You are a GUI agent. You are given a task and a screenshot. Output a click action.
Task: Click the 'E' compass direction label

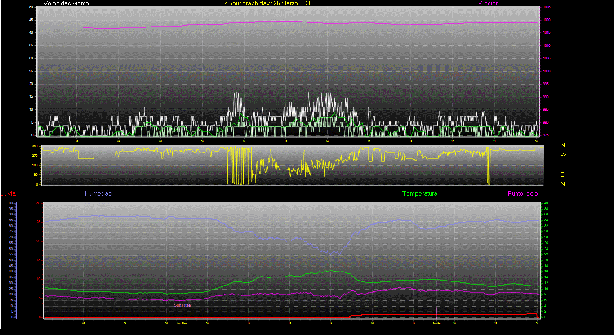563,174
